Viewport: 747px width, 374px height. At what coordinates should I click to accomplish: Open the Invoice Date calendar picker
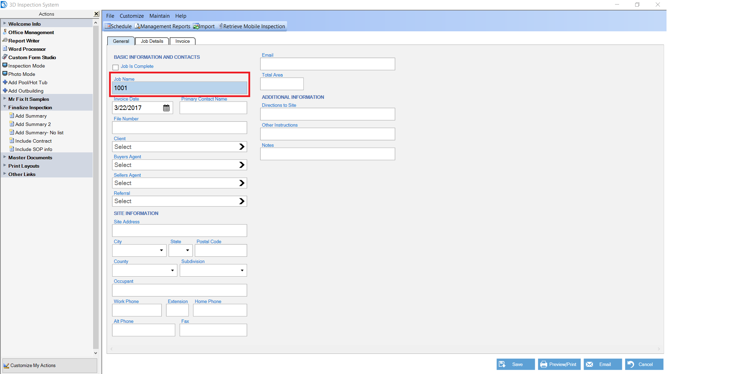tap(166, 108)
